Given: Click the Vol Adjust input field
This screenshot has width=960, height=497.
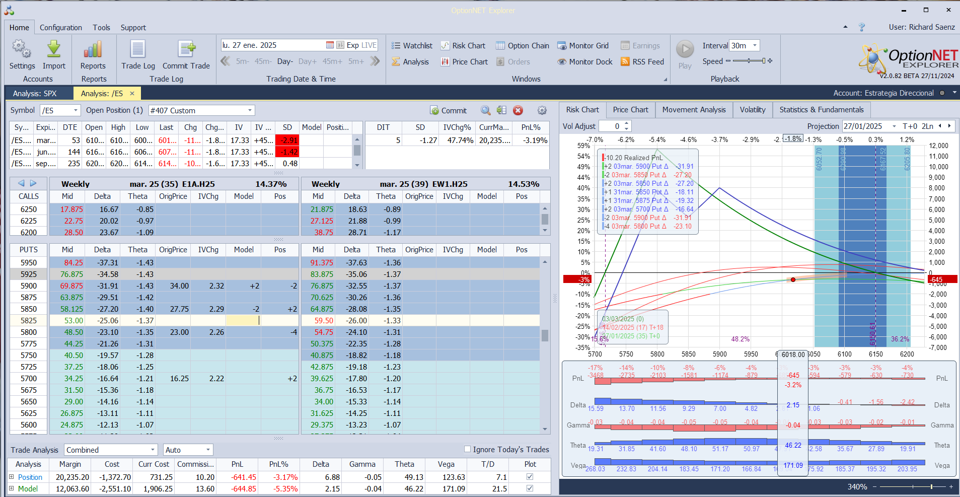Looking at the screenshot, I should [612, 126].
